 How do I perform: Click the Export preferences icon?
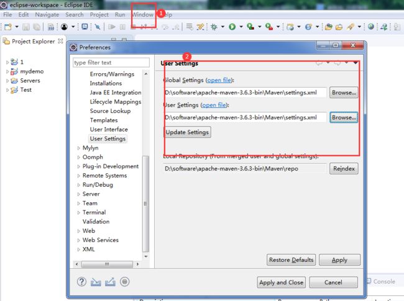[110, 282]
